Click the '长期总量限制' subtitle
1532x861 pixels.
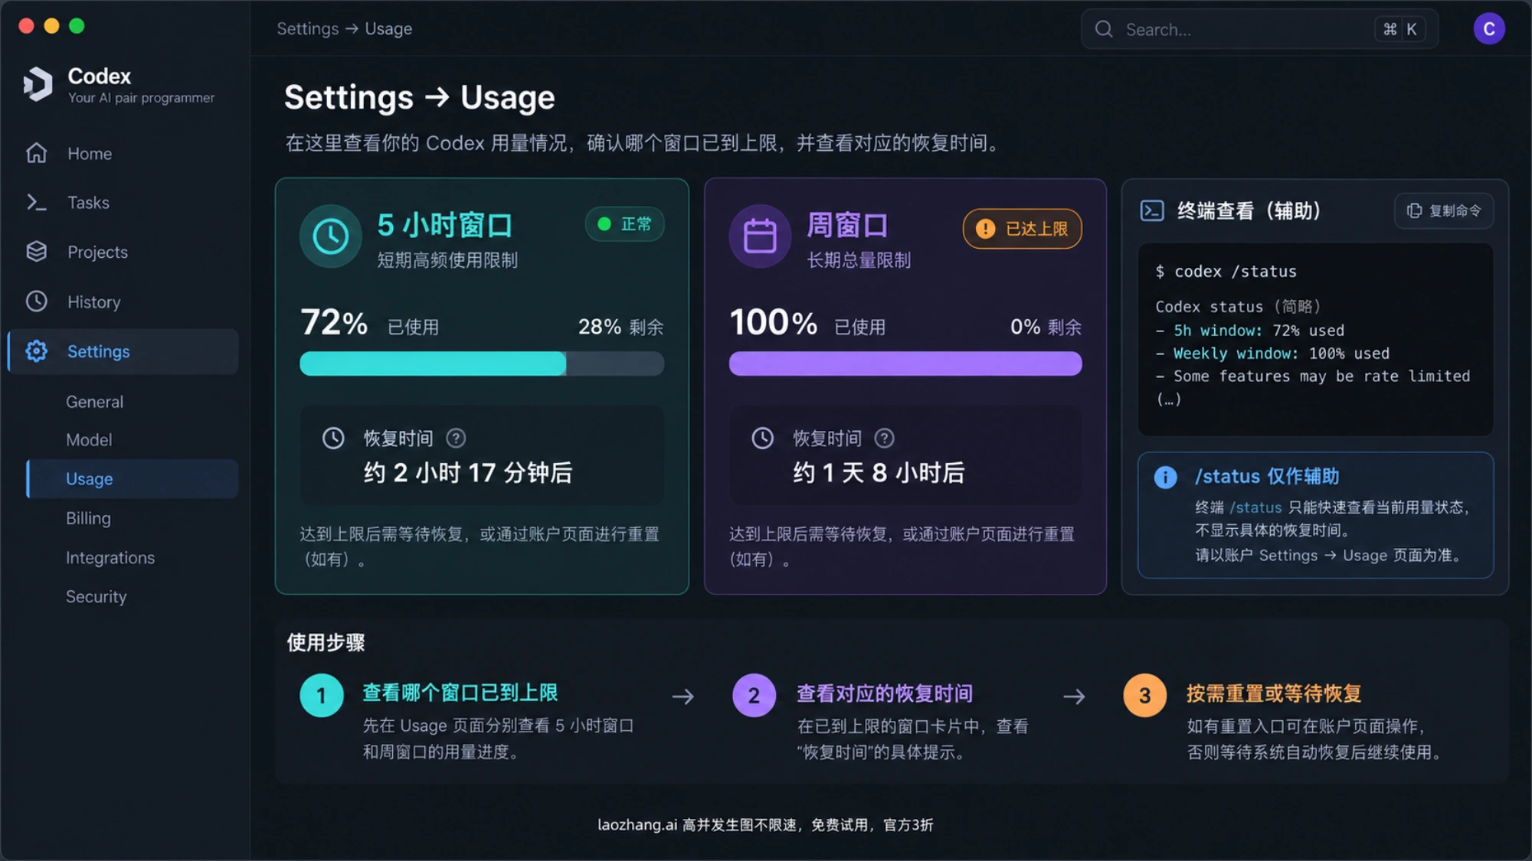[x=859, y=260]
